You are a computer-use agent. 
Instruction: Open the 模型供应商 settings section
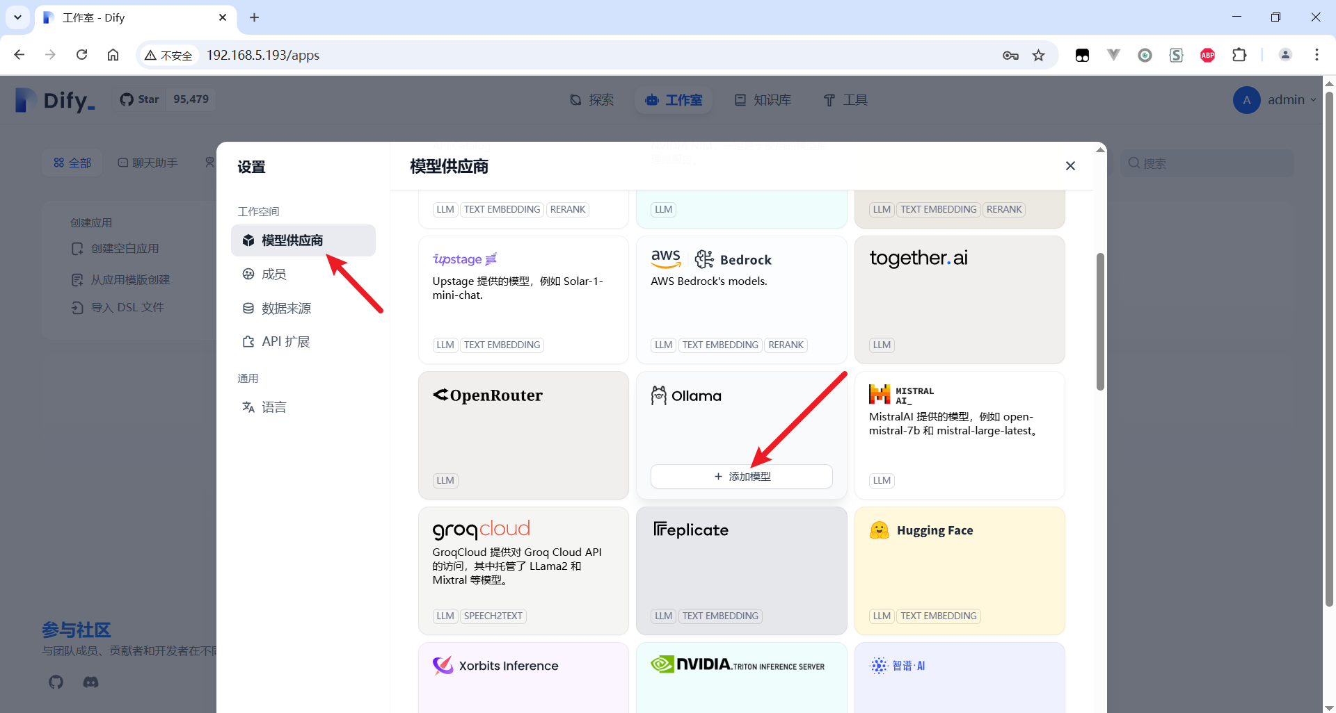303,240
